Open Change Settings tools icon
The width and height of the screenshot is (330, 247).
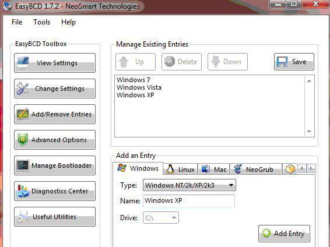coord(23,89)
